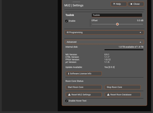
Task: Click the down arrow on IR Programming
Action: (140, 32)
